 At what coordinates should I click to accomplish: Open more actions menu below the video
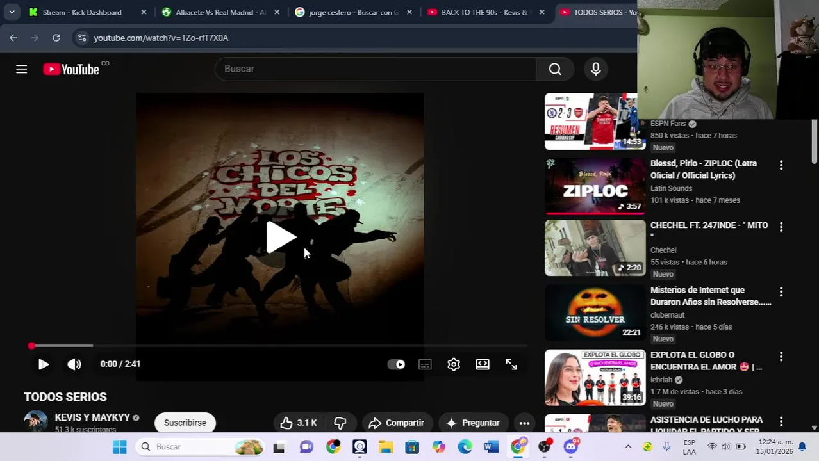[x=524, y=423]
